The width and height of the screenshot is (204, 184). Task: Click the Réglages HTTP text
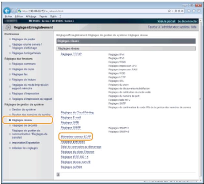[x=117, y=77]
